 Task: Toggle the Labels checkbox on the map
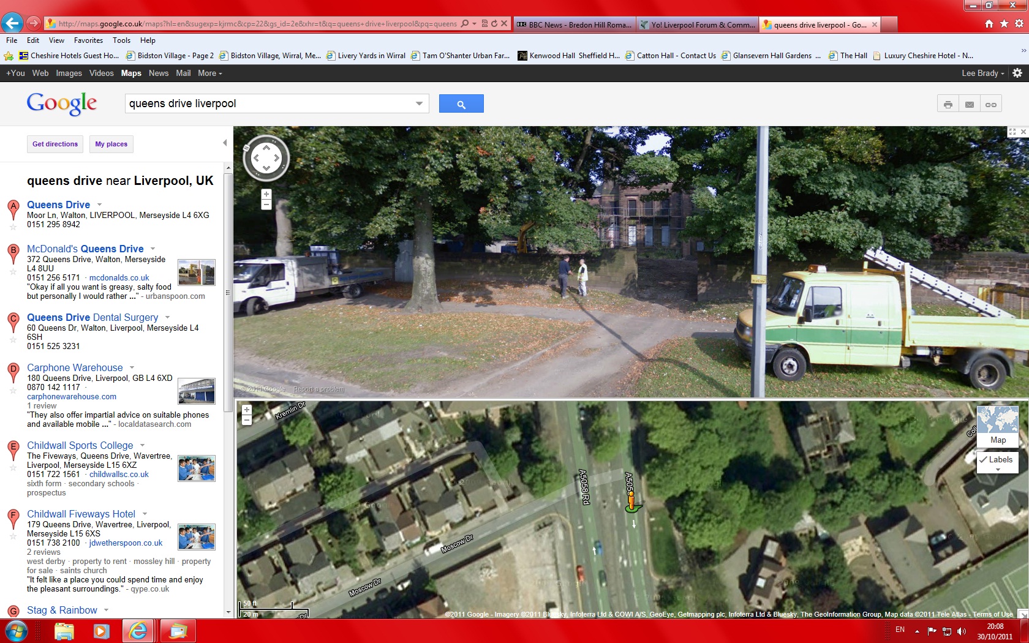tap(984, 460)
